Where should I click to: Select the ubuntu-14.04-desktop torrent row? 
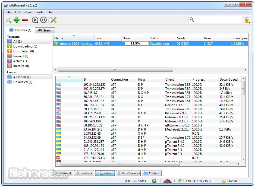click(151, 43)
